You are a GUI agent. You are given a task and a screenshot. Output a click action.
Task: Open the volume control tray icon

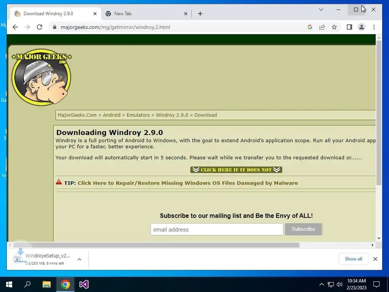340,284
